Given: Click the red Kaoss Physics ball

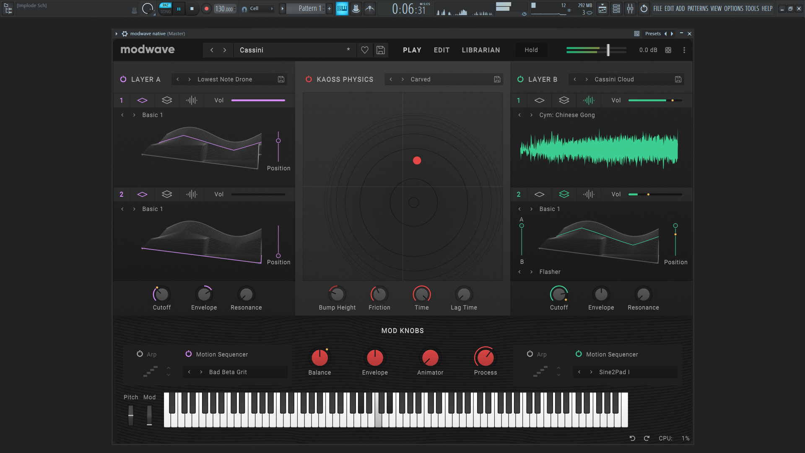Looking at the screenshot, I should [417, 160].
